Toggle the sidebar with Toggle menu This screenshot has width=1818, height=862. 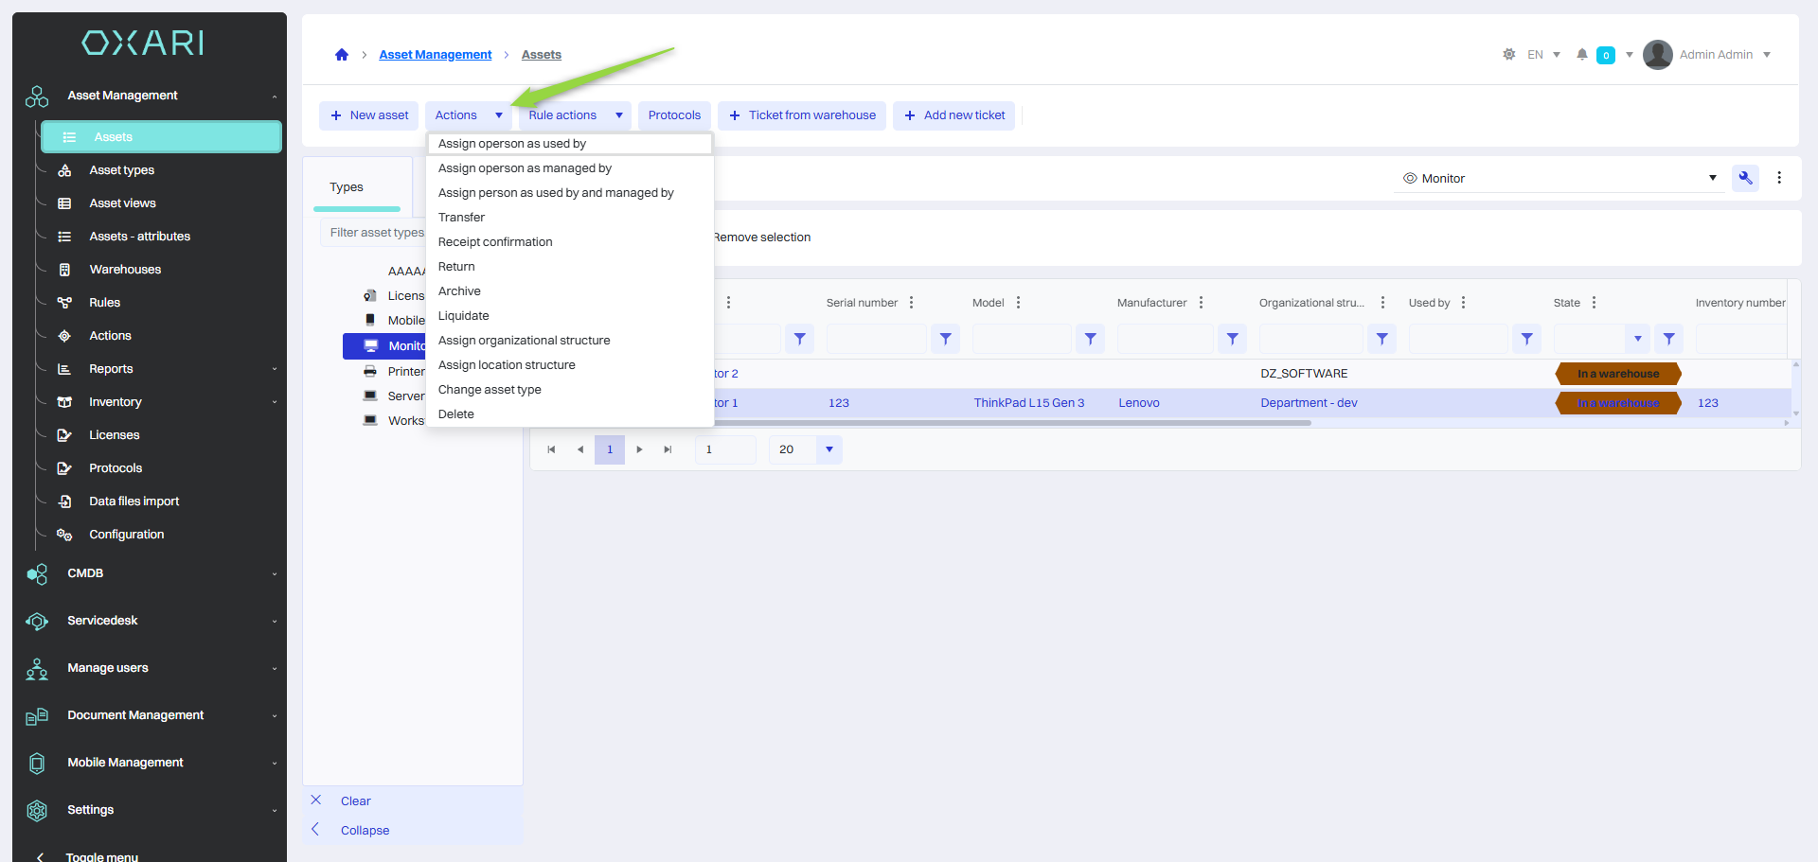click(101, 856)
